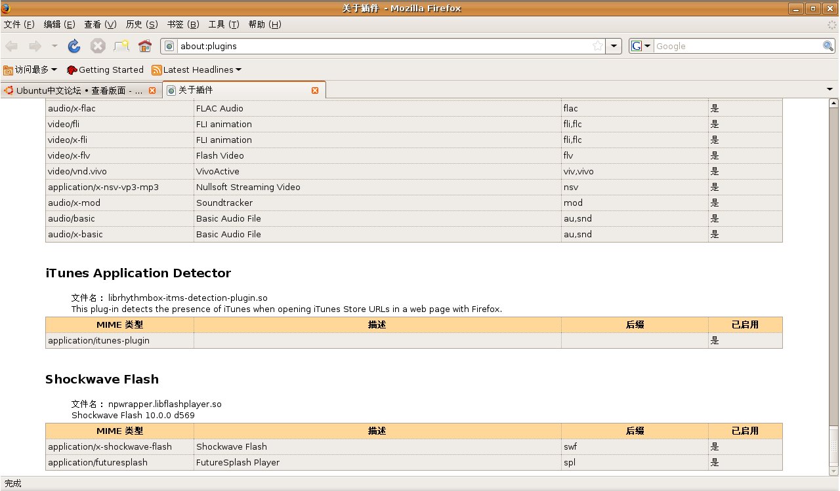This screenshot has width=840, height=491.
Task: Click the mod suffix cell
Action: coord(635,203)
